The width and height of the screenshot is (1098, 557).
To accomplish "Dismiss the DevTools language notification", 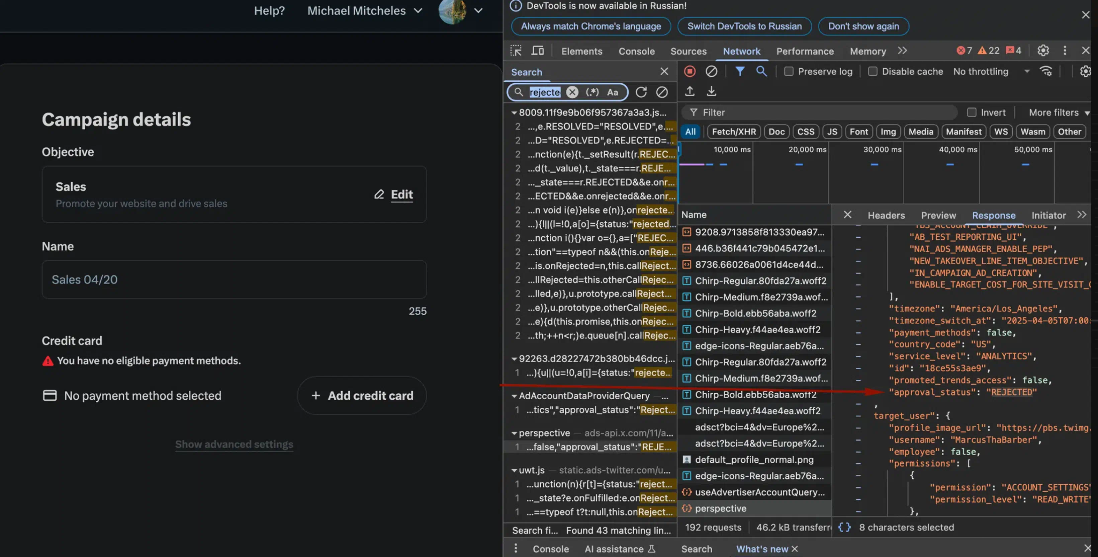I will click(x=1085, y=15).
